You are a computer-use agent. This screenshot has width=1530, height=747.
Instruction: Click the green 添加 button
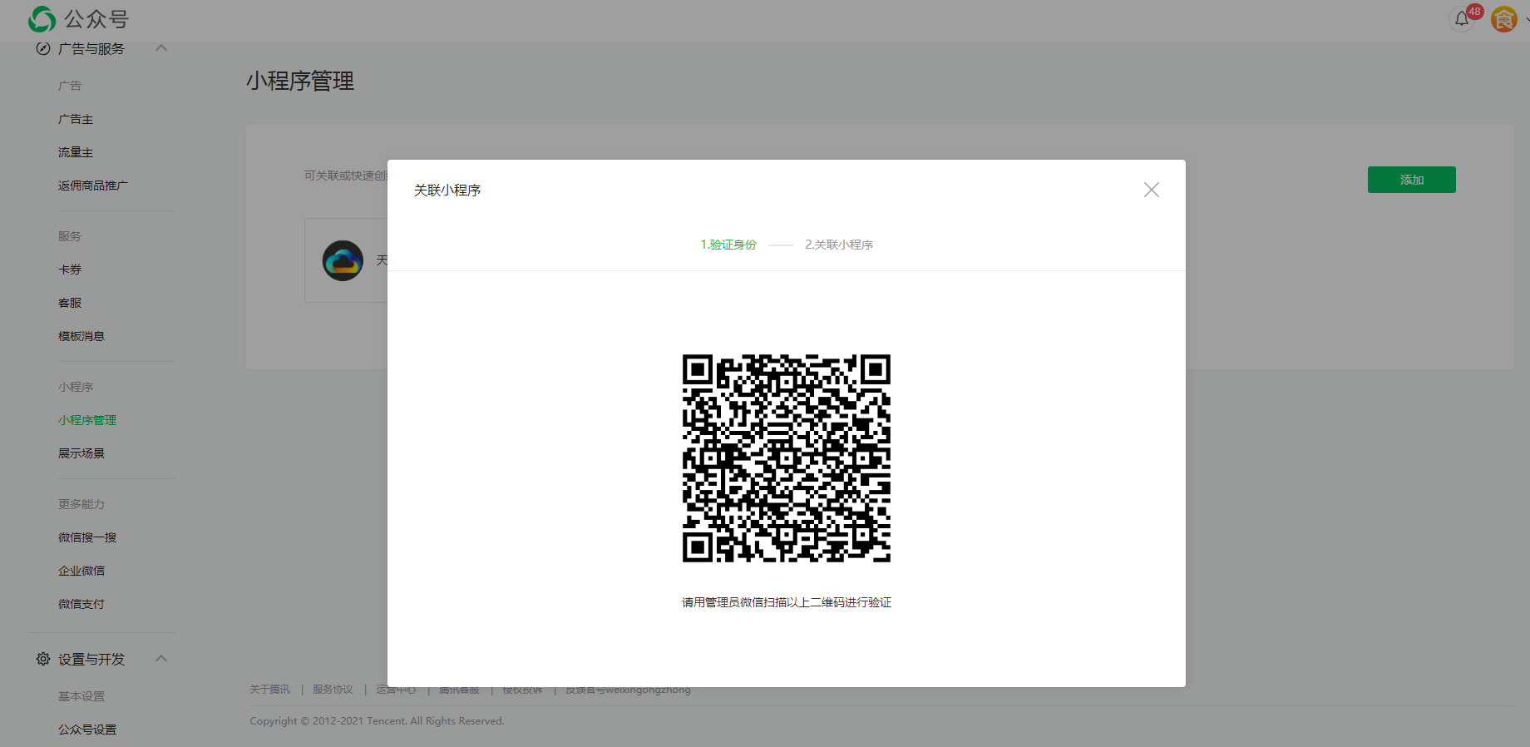[x=1412, y=180]
